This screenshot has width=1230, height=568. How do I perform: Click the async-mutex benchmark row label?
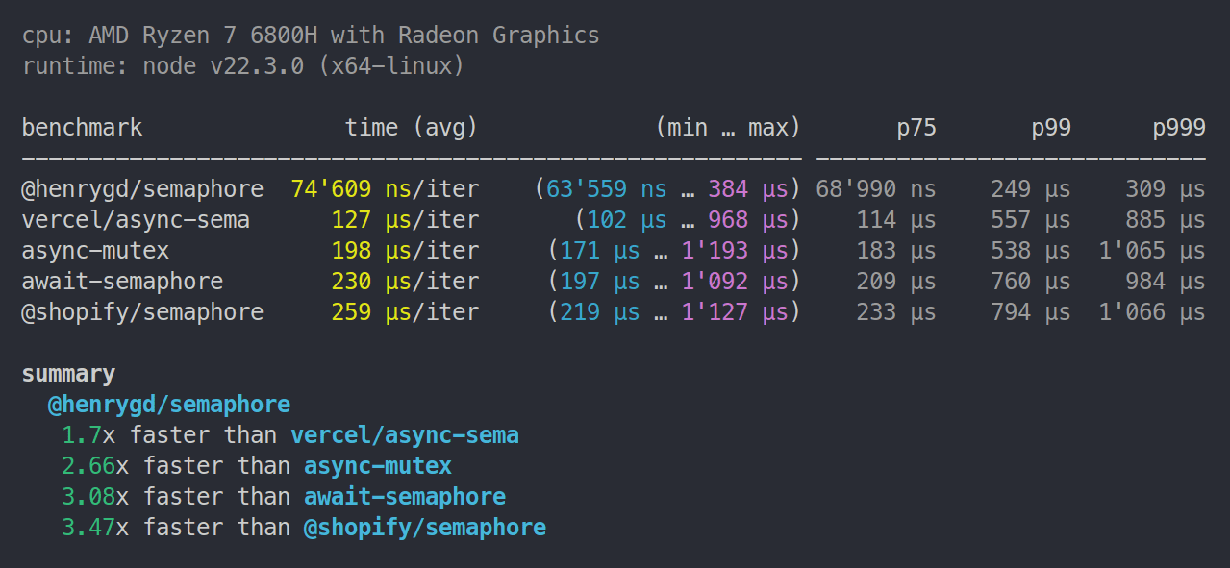click(x=95, y=251)
